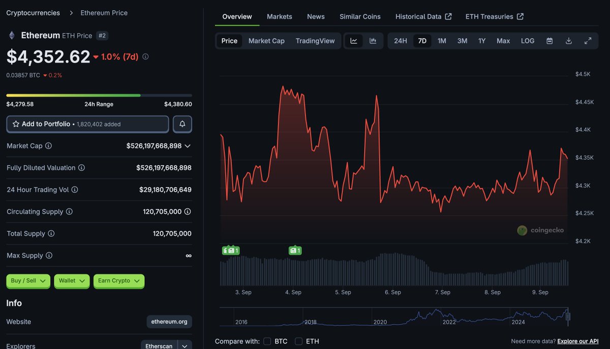Switch to candlestick chart view icon
610x349 pixels.
[373, 41]
